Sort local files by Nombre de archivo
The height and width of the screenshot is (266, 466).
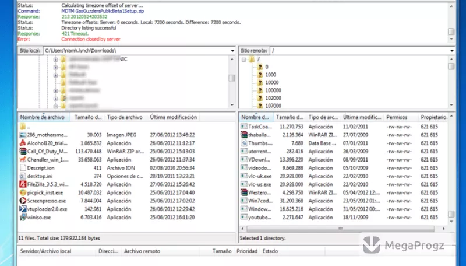click(44, 117)
